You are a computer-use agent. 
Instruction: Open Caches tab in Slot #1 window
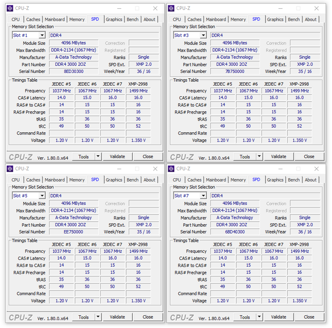click(33, 19)
